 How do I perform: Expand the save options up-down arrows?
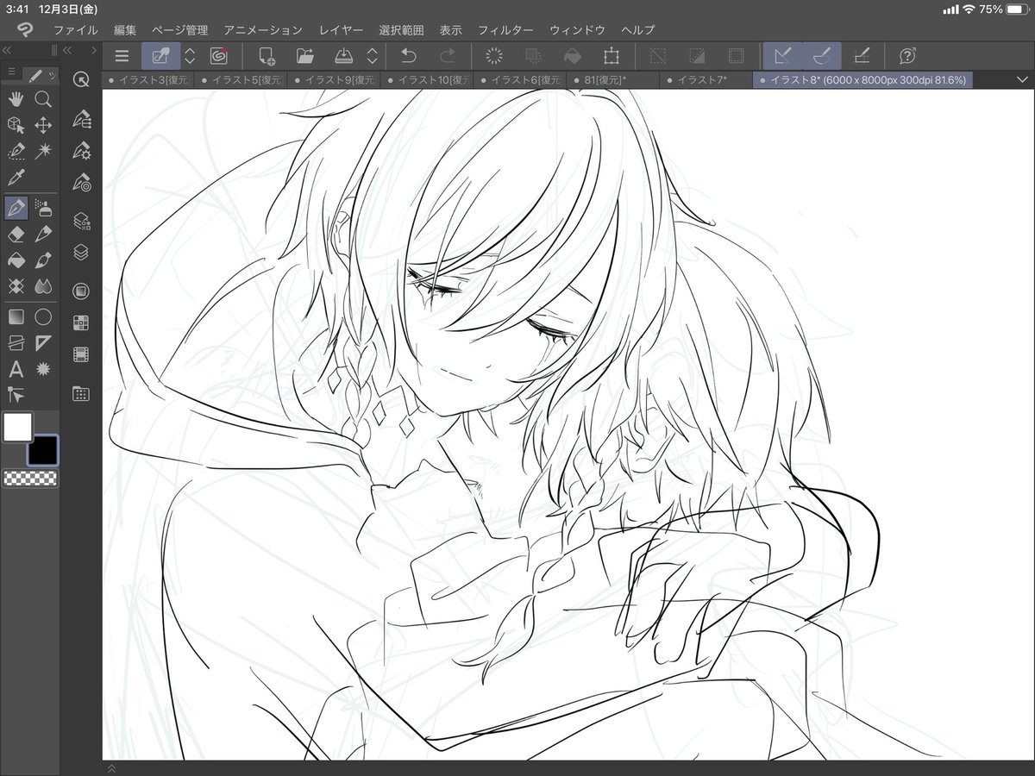tap(372, 56)
